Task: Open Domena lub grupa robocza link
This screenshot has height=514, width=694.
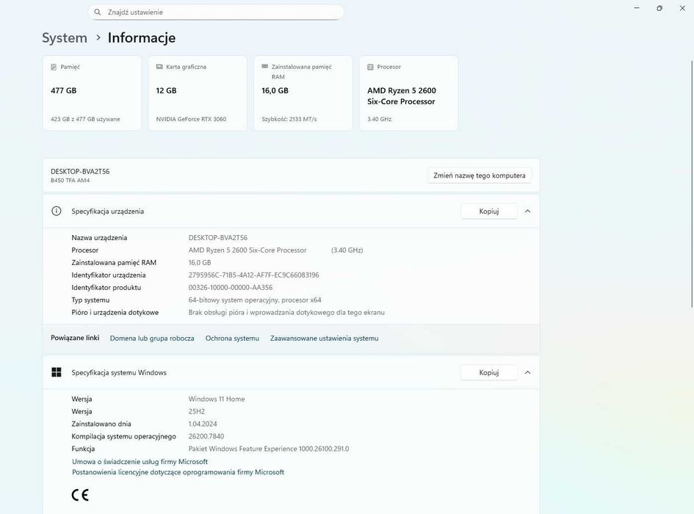Action: coord(152,339)
